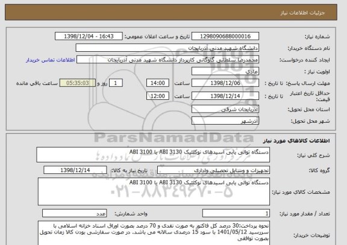Viewport: 347px width, 245px height.
Task: Select the گروه کالا category field
Action: coord(213,170)
